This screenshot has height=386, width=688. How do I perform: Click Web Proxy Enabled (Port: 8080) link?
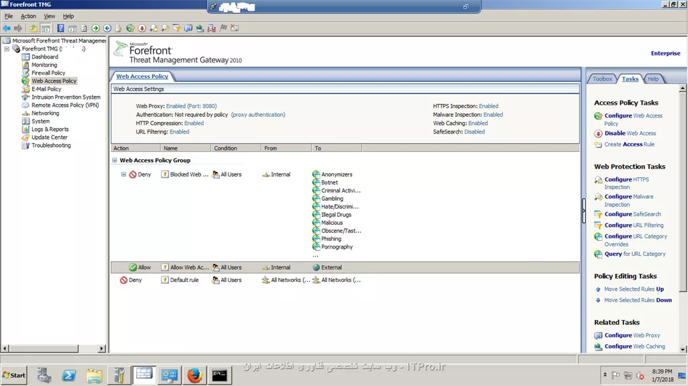pyautogui.click(x=191, y=106)
